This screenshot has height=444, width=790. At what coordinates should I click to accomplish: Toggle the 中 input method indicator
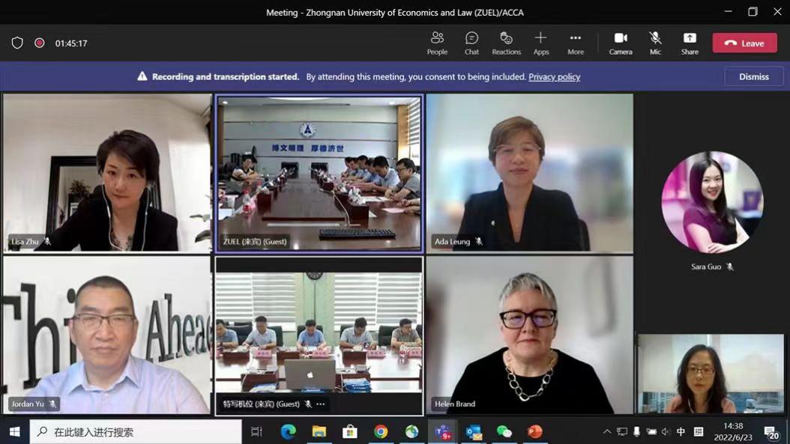click(681, 432)
